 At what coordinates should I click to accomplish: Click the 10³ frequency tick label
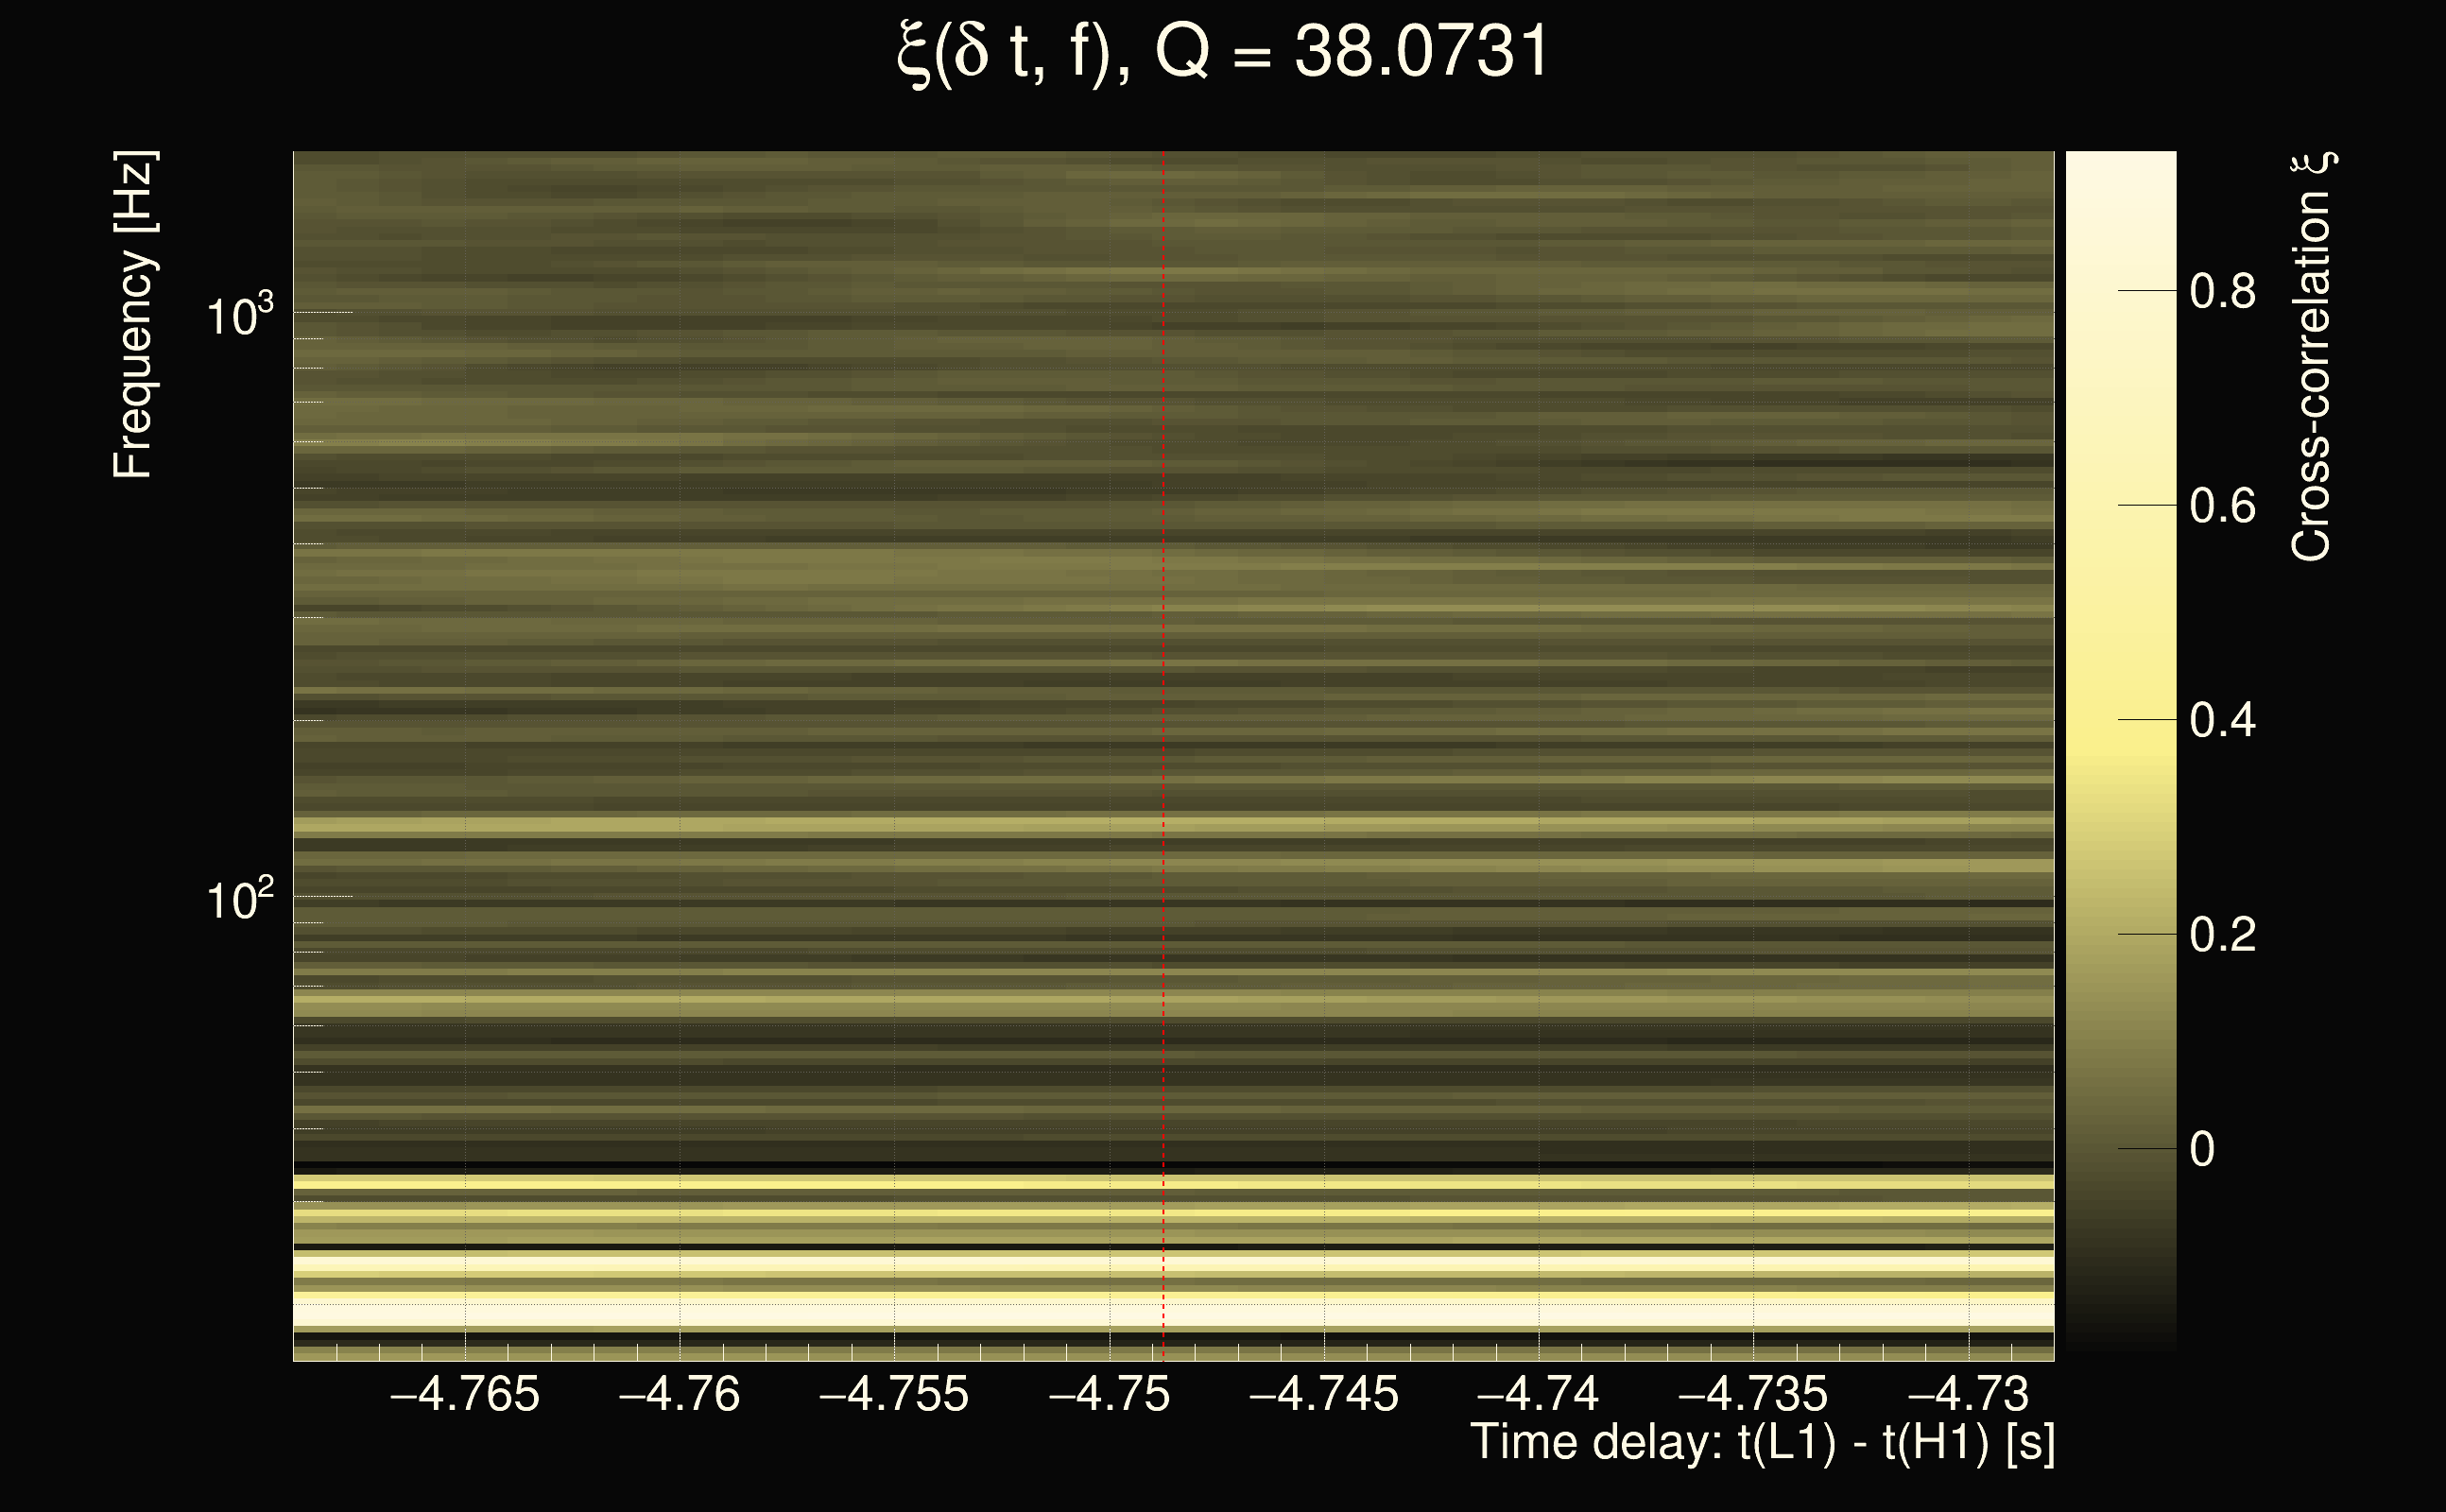tap(239, 315)
